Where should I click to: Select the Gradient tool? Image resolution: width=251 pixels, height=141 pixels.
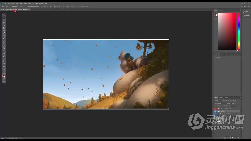tap(4, 49)
